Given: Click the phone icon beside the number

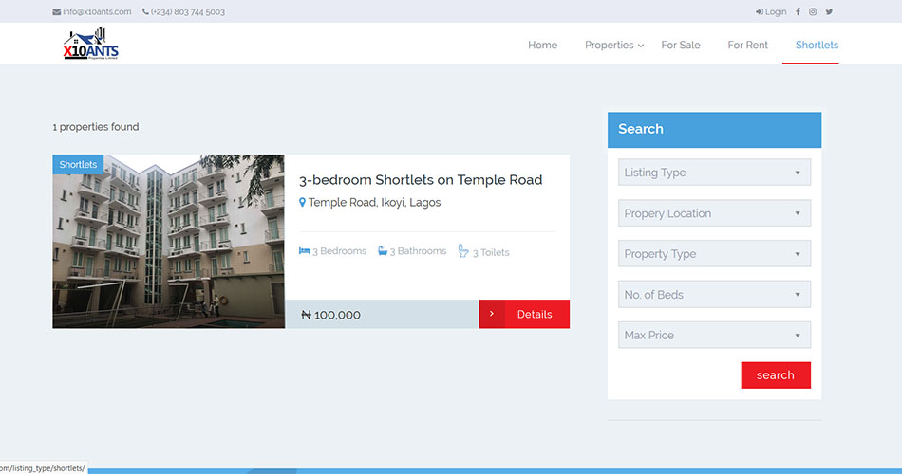Looking at the screenshot, I should (145, 12).
